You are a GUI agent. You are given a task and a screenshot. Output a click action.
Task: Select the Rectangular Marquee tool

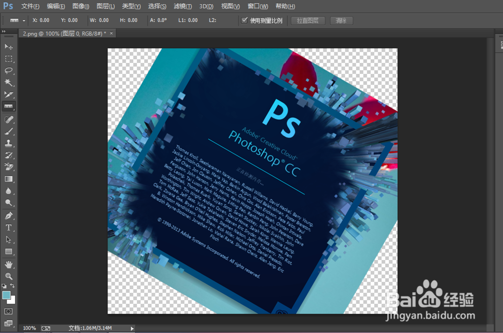9,59
